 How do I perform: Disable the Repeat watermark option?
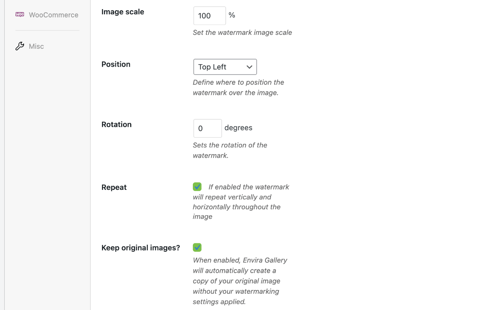tap(197, 186)
